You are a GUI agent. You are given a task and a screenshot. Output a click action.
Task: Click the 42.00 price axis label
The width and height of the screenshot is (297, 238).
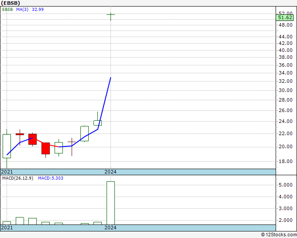click(286, 43)
